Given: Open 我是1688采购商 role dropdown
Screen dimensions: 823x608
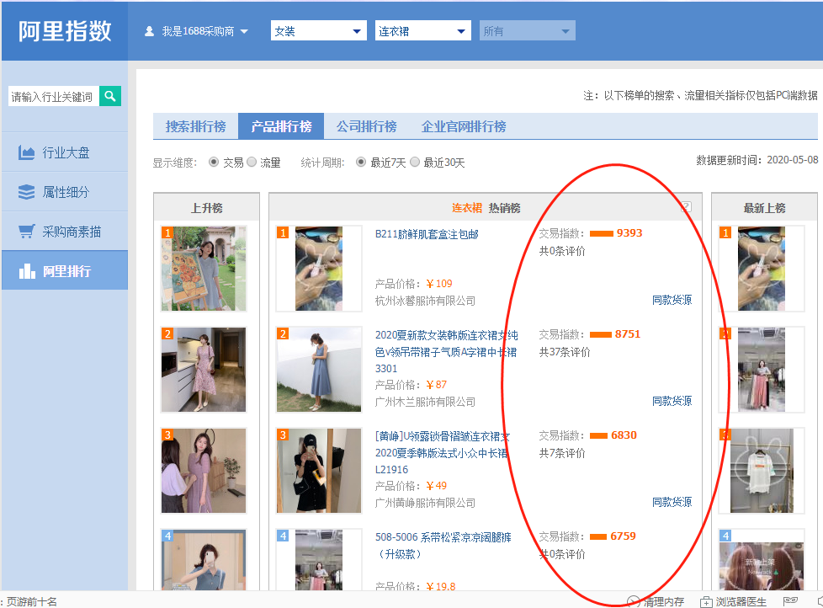Looking at the screenshot, I should (x=196, y=31).
